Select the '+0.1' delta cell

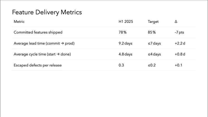click(x=178, y=65)
